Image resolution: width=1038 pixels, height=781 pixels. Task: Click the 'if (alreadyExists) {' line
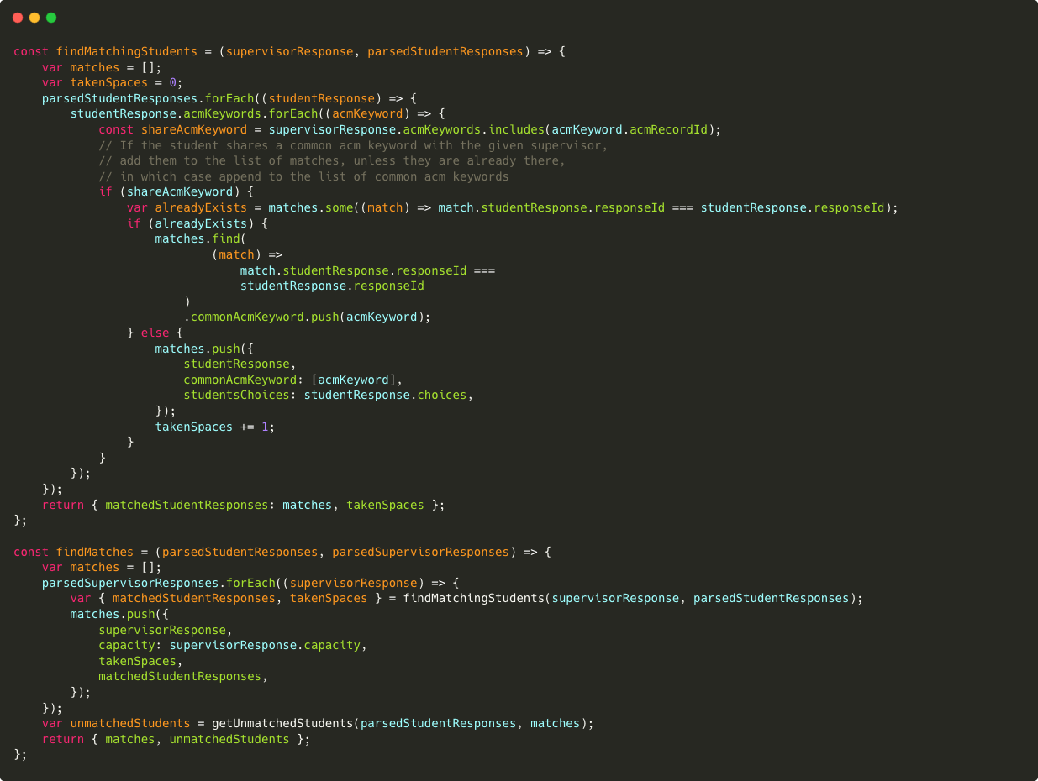198,223
